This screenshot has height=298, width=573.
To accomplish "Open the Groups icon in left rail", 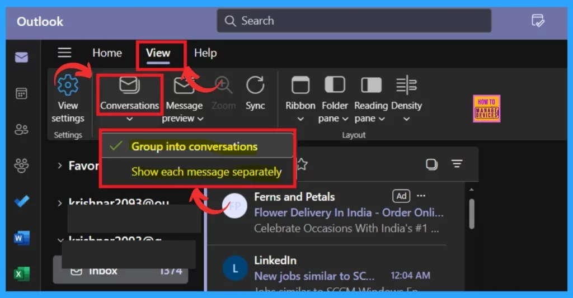I will pyautogui.click(x=22, y=165).
